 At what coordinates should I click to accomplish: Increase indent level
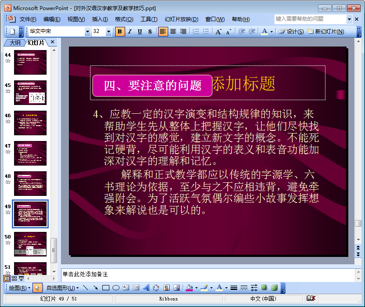pyautogui.click(x=252, y=32)
